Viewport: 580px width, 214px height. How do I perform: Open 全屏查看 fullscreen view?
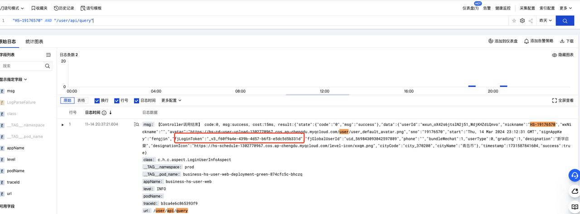pos(563,100)
